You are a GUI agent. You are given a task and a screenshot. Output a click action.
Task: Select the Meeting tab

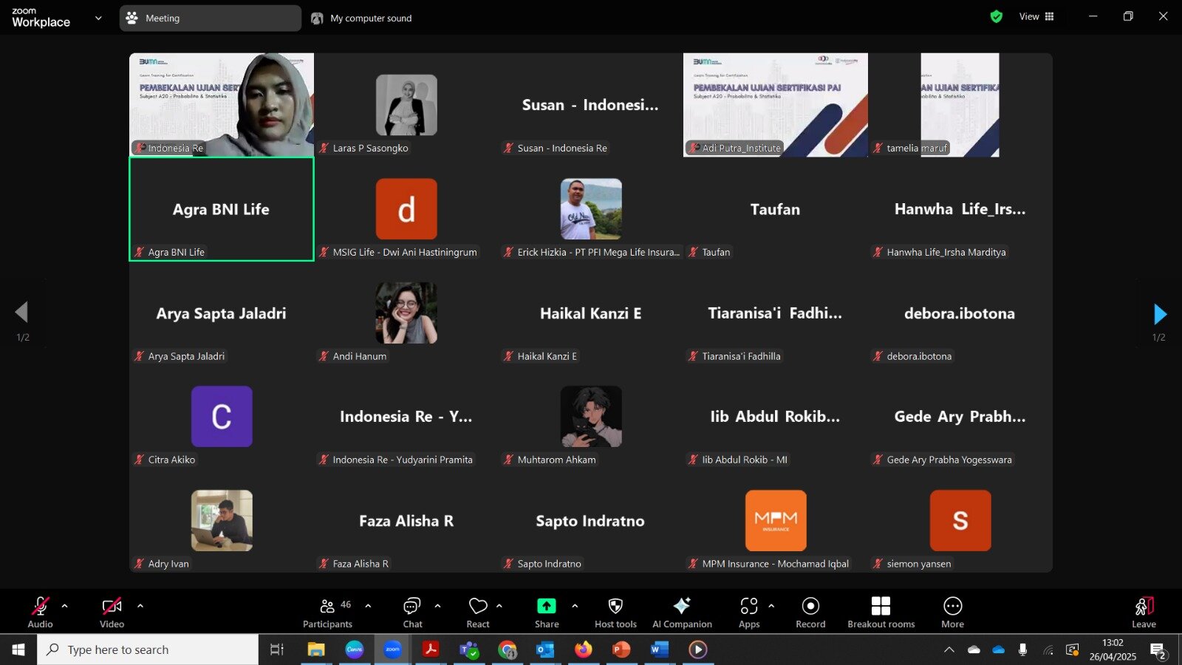point(210,18)
